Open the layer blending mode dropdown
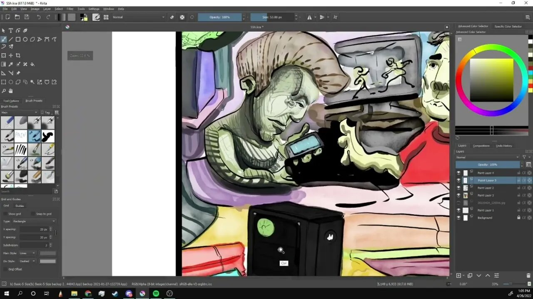The width and height of the screenshot is (533, 299). pyautogui.click(x=488, y=157)
